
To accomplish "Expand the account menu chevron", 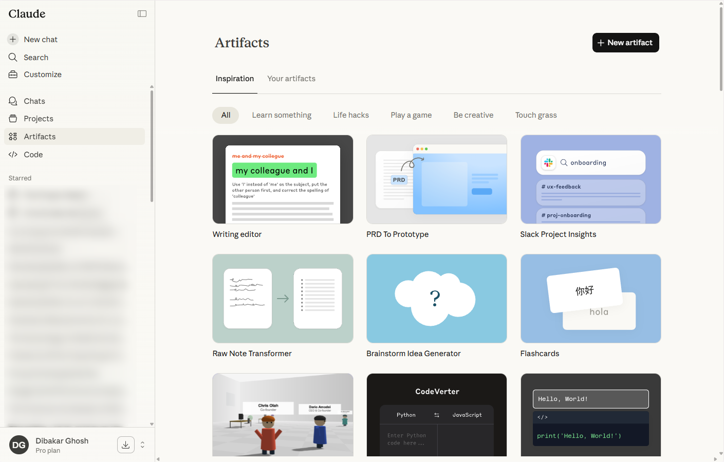I will pyautogui.click(x=142, y=445).
